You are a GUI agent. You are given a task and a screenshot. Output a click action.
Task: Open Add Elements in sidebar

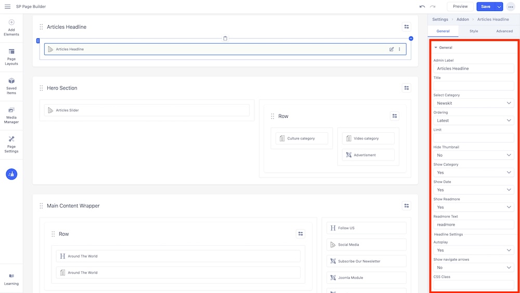click(11, 28)
